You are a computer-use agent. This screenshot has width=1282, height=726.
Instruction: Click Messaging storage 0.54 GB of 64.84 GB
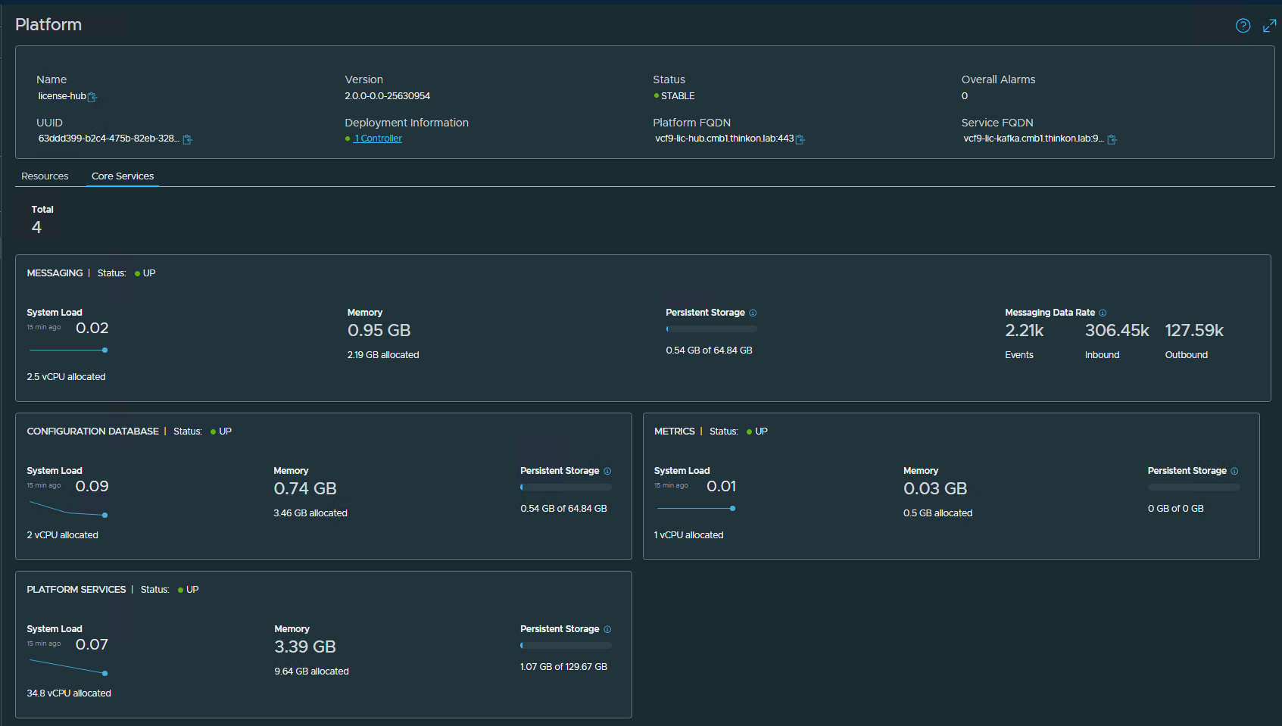(710, 351)
